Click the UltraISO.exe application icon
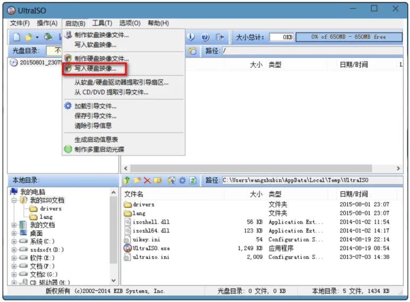The width and height of the screenshot is (410, 302). [127, 248]
